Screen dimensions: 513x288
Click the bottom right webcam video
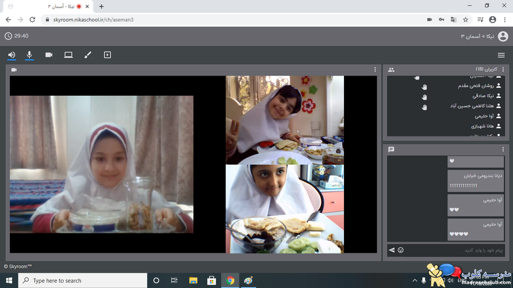pos(284,209)
